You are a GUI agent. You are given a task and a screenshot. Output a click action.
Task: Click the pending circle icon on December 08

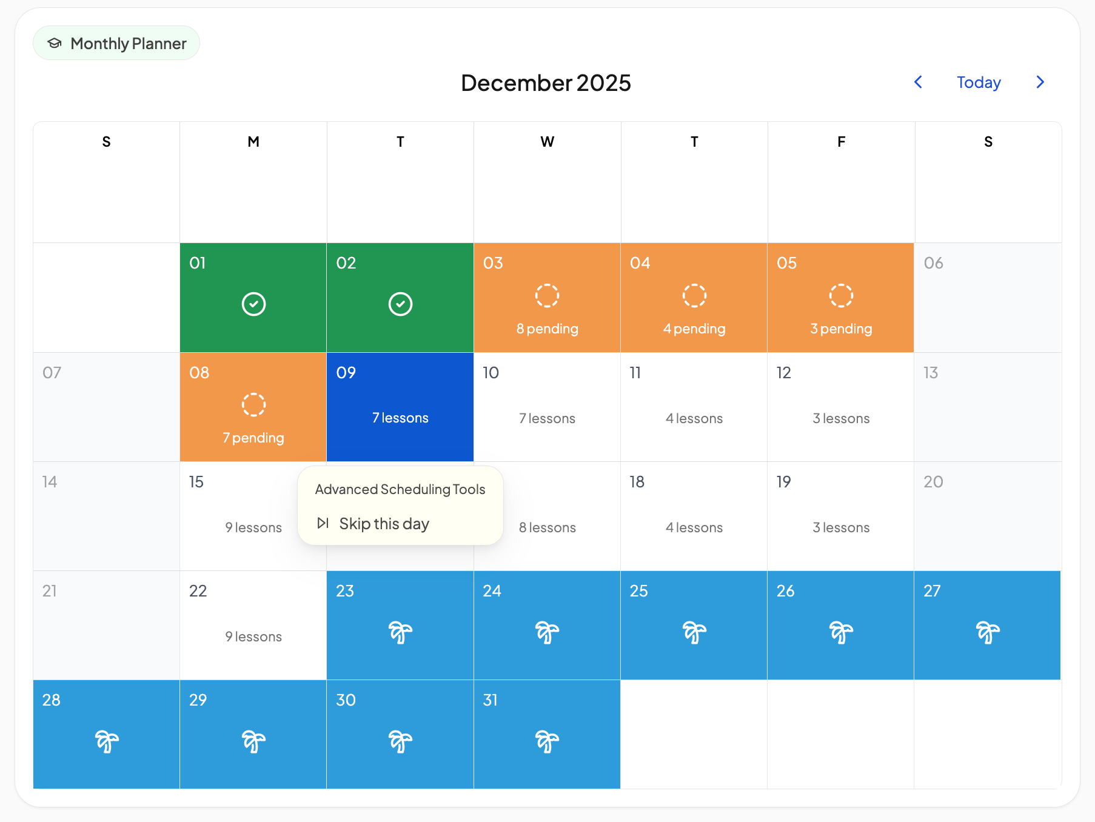(x=253, y=404)
